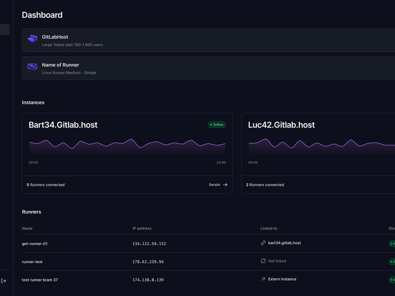Click the Not linked dashed icon

(x=263, y=261)
